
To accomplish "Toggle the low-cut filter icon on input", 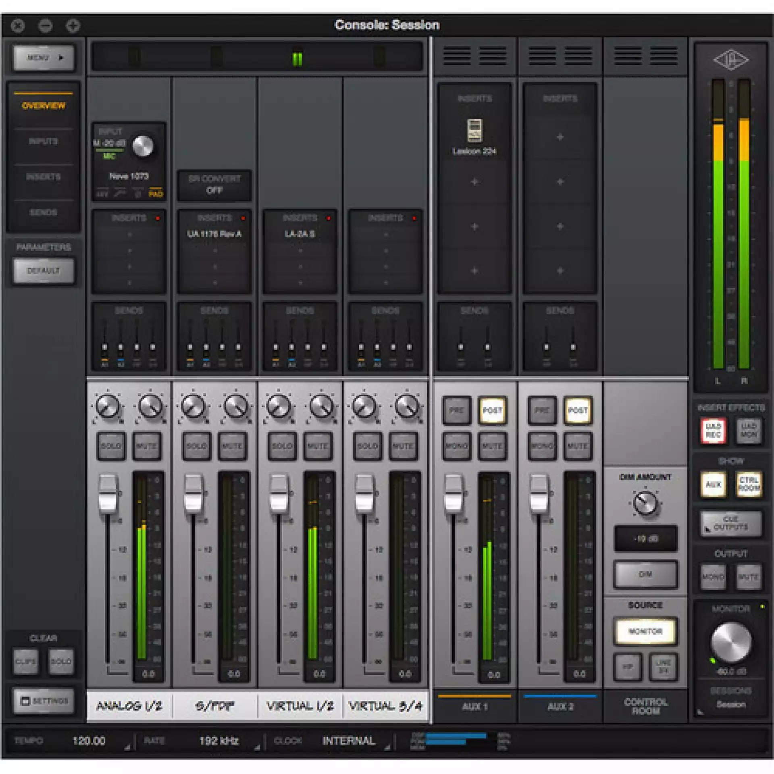I will [x=120, y=193].
